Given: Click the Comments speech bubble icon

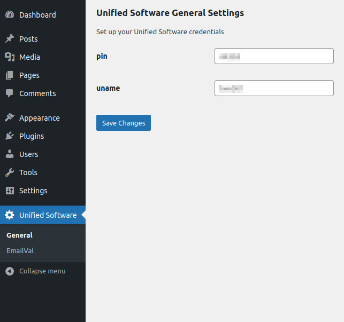Looking at the screenshot, I should (10, 93).
